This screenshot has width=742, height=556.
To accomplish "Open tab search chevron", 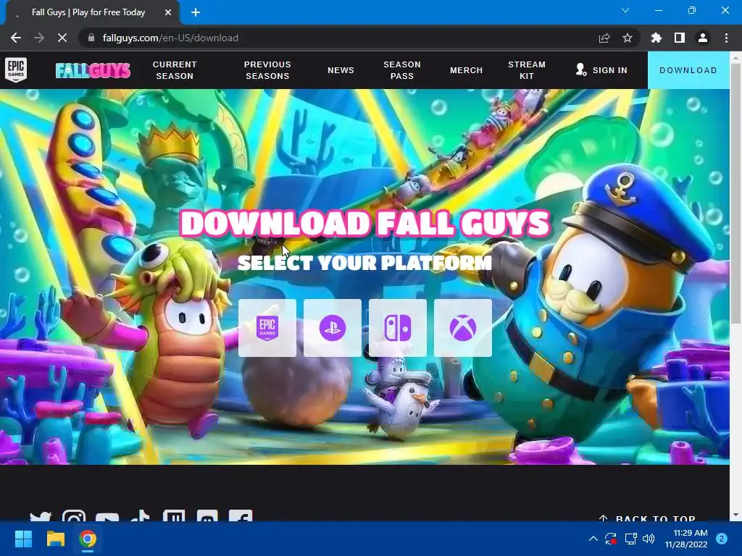I will click(x=625, y=10).
